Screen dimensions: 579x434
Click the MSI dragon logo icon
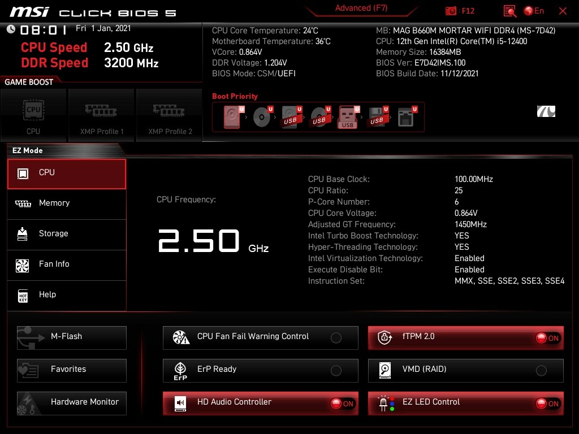click(x=546, y=111)
